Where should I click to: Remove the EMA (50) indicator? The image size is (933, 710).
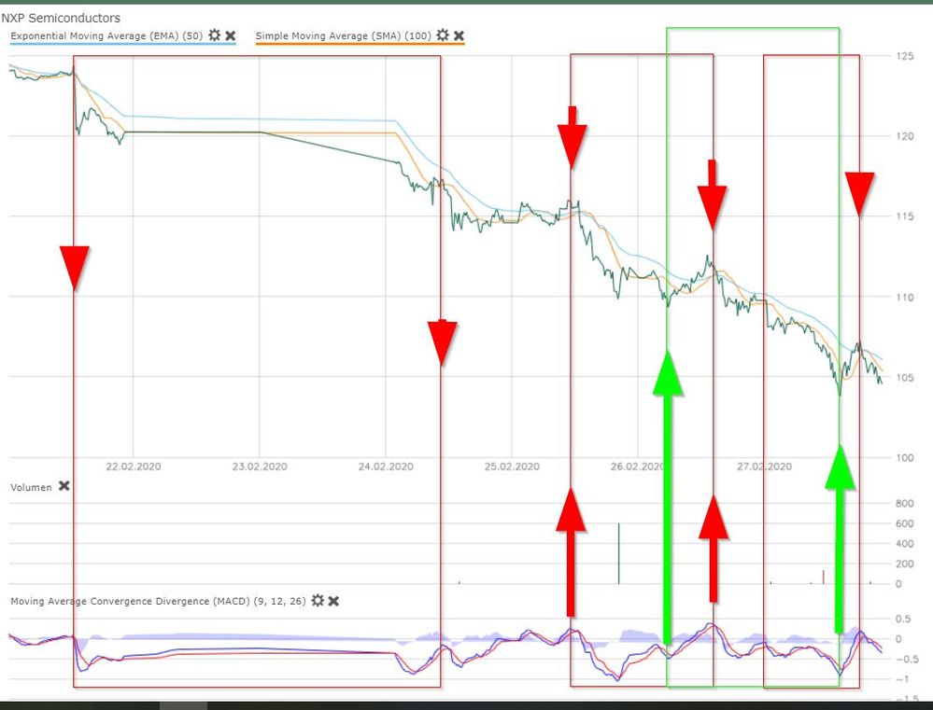click(230, 35)
